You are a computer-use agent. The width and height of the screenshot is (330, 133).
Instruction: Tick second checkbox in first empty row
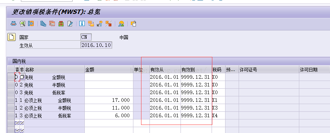22,123
